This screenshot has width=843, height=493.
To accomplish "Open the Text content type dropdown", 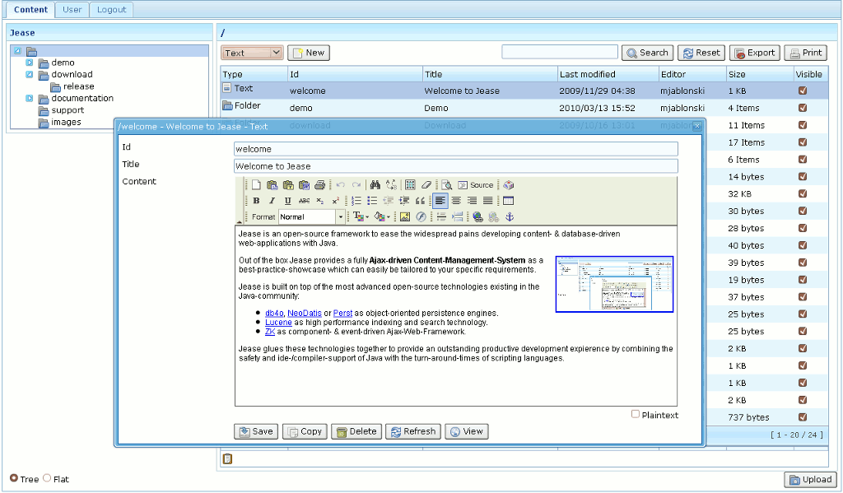I will [x=252, y=53].
